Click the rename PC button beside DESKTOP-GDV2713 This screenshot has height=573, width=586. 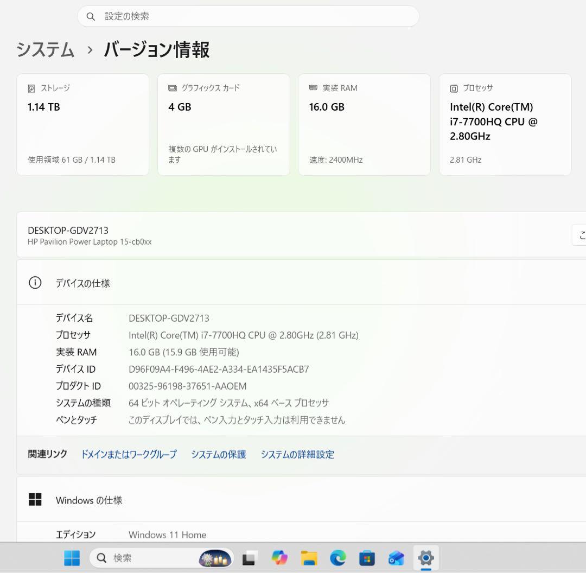click(x=579, y=235)
